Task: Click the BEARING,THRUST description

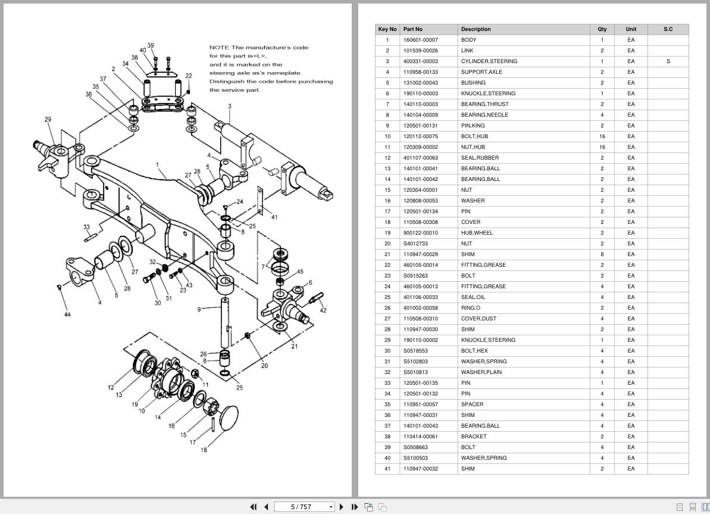Action: click(484, 104)
